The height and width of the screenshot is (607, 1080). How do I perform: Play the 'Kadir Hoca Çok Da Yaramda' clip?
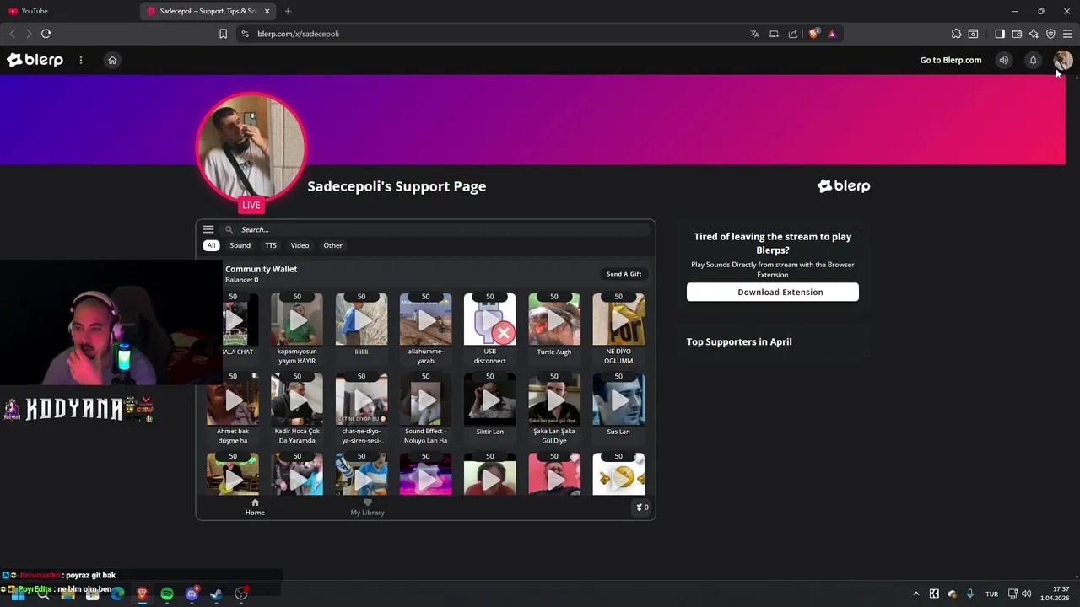(297, 400)
